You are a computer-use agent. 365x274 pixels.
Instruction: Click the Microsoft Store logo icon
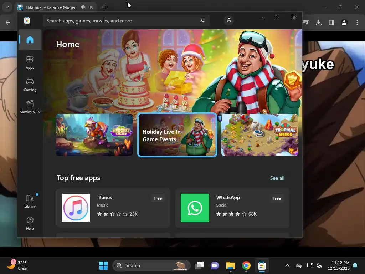coord(27,21)
